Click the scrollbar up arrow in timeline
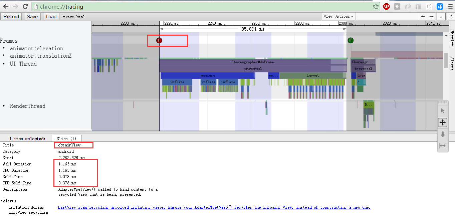 pos(446,35)
